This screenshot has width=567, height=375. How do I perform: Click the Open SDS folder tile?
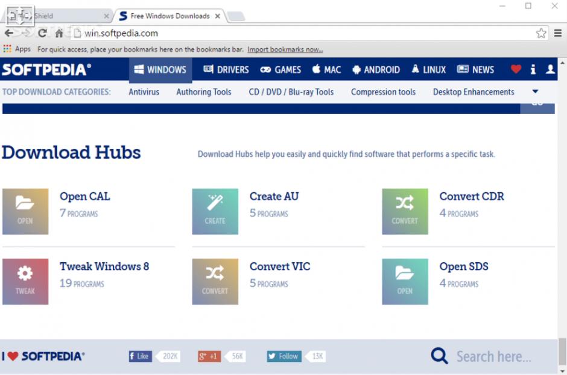pos(405,282)
